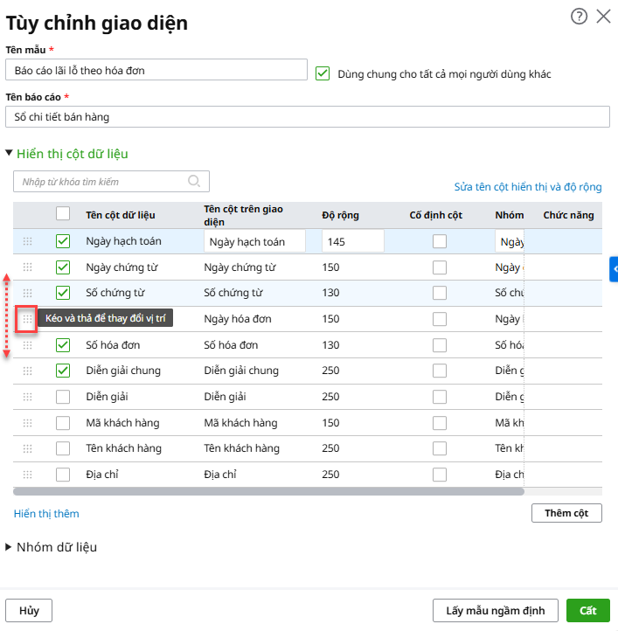Click the help question mark icon
This screenshot has width=618, height=631.
pyautogui.click(x=579, y=16)
